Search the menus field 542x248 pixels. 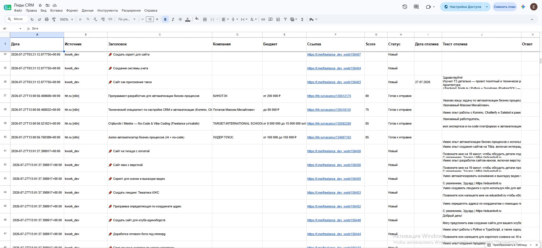point(17,19)
